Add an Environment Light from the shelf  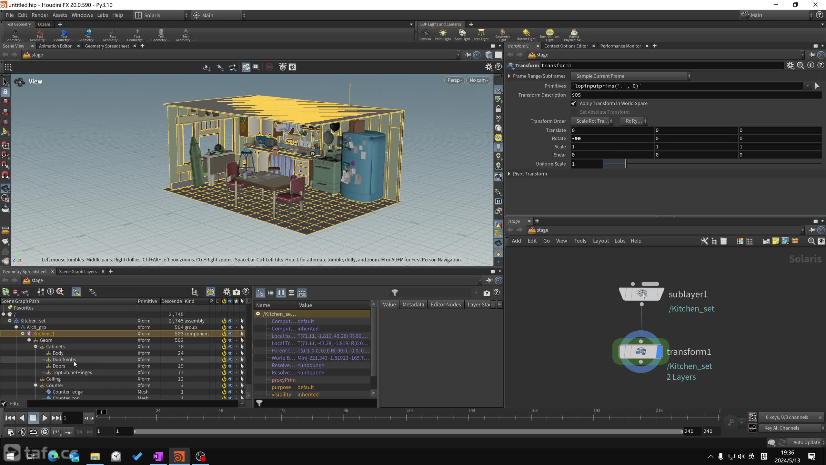(x=549, y=34)
